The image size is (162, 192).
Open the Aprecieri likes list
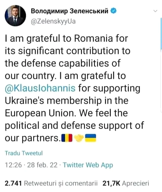coord(135,183)
